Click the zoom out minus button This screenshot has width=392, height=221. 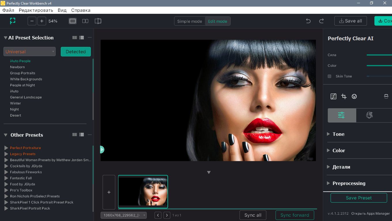tap(32, 21)
